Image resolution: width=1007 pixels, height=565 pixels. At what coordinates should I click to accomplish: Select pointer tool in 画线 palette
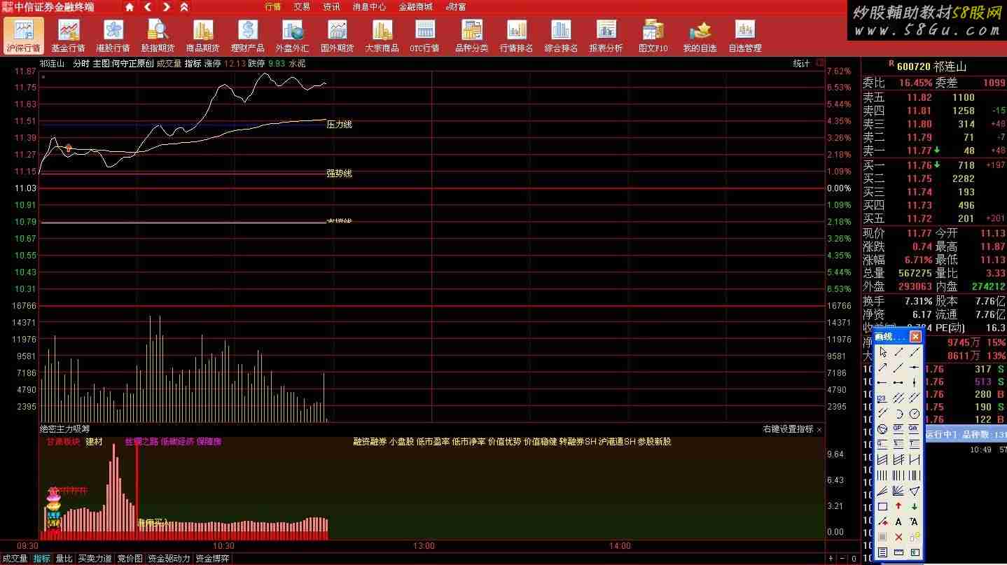pyautogui.click(x=883, y=351)
